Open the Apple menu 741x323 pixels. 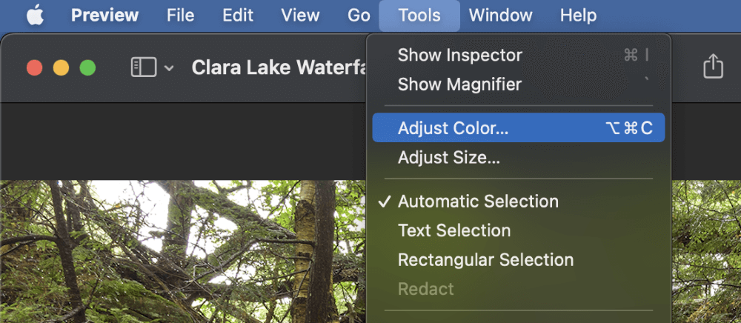(35, 16)
